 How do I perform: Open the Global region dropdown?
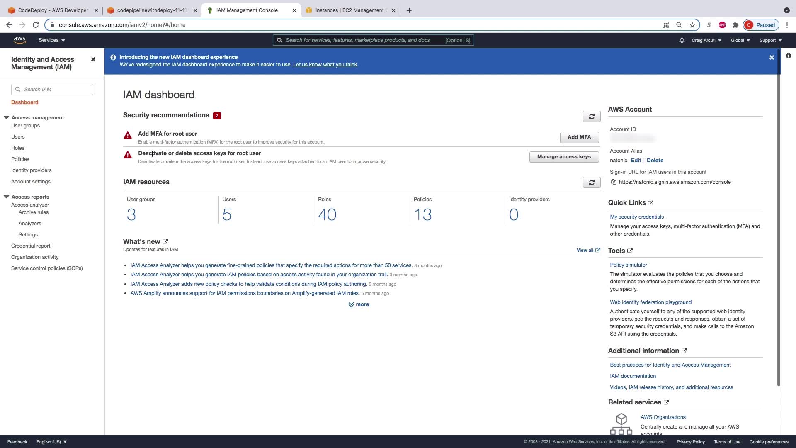click(x=740, y=40)
